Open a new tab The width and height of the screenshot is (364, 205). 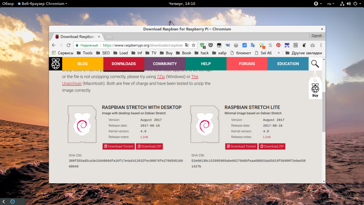tap(109, 37)
